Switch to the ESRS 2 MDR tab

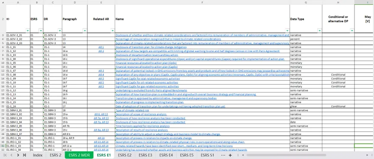79,155
